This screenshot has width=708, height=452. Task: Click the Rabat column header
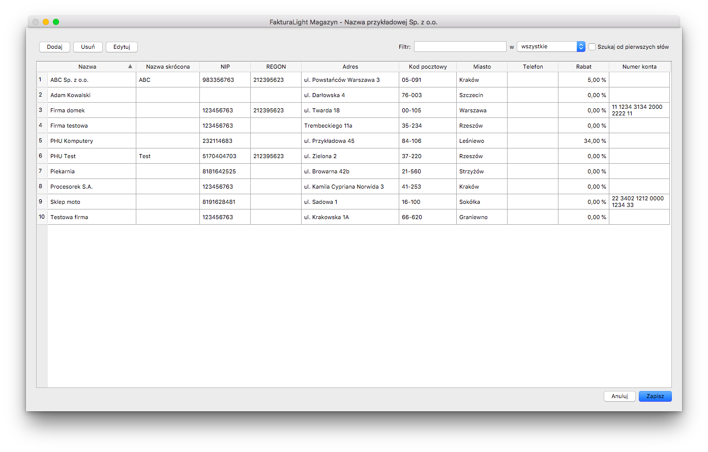coord(583,67)
